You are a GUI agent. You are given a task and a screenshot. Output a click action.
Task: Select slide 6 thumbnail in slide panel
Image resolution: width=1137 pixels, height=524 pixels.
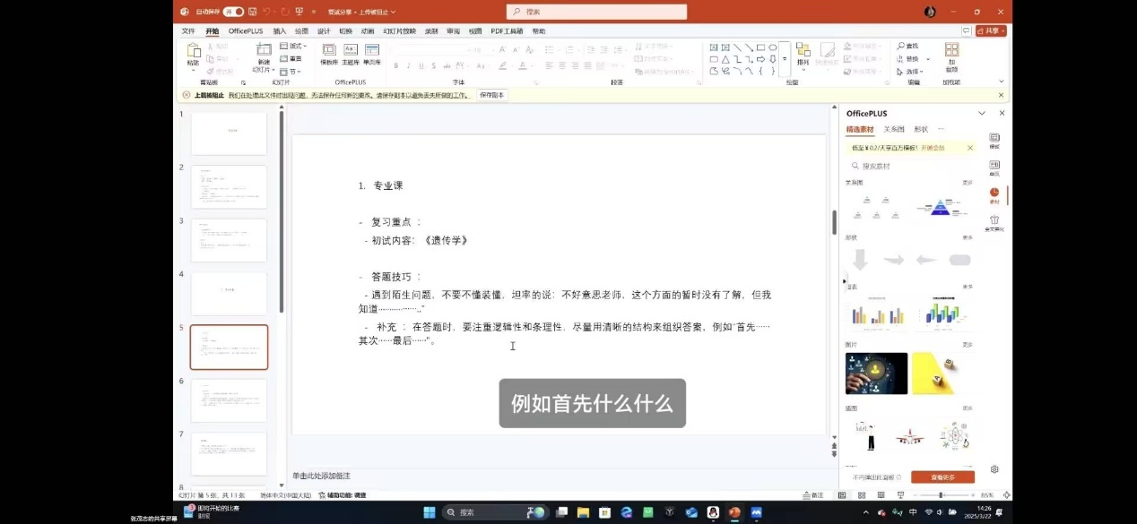229,400
